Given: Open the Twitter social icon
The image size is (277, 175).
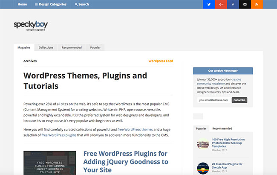Looking at the screenshot, I should 209,4.
